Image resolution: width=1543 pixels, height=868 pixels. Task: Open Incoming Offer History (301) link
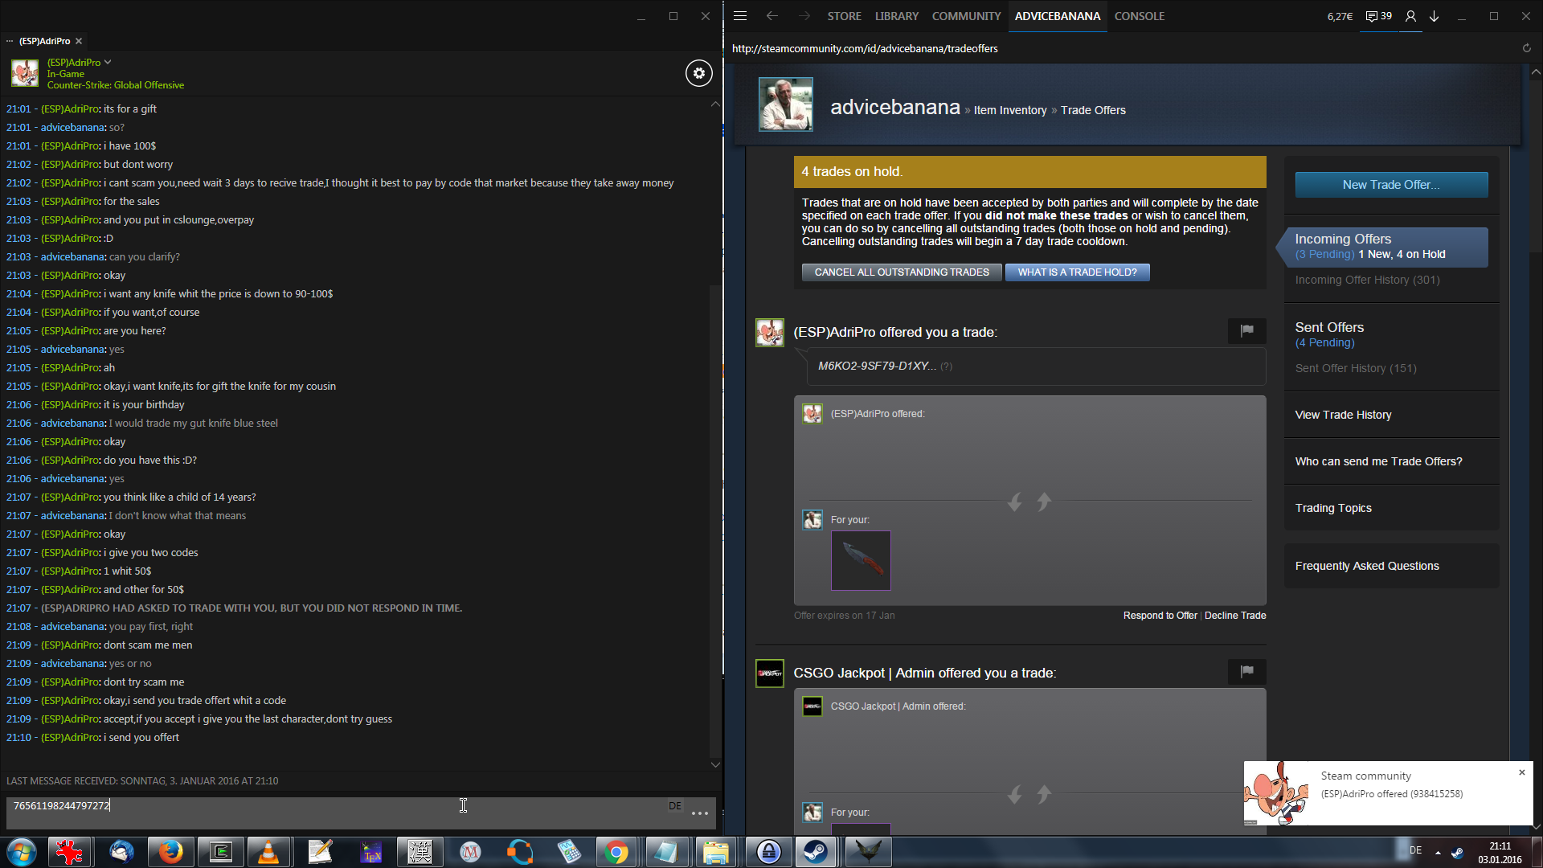pos(1367,280)
